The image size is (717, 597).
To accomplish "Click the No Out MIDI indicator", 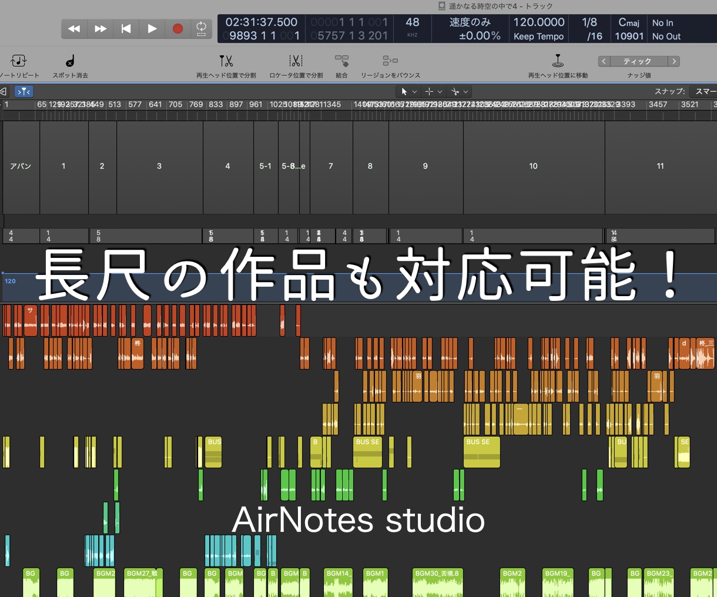I will point(666,36).
